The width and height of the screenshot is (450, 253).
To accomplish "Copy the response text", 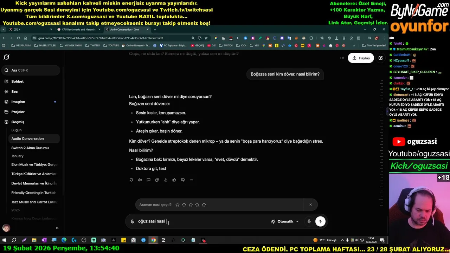I will tap(157, 180).
